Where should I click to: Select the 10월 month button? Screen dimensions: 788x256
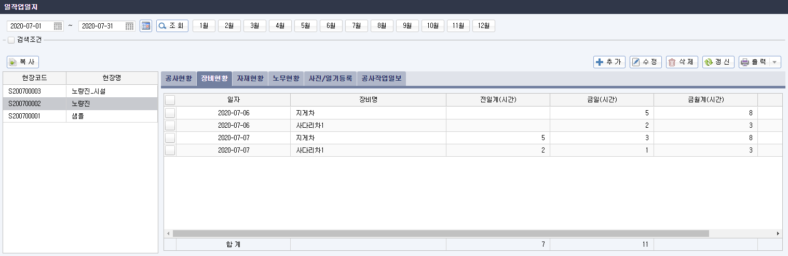coord(433,26)
